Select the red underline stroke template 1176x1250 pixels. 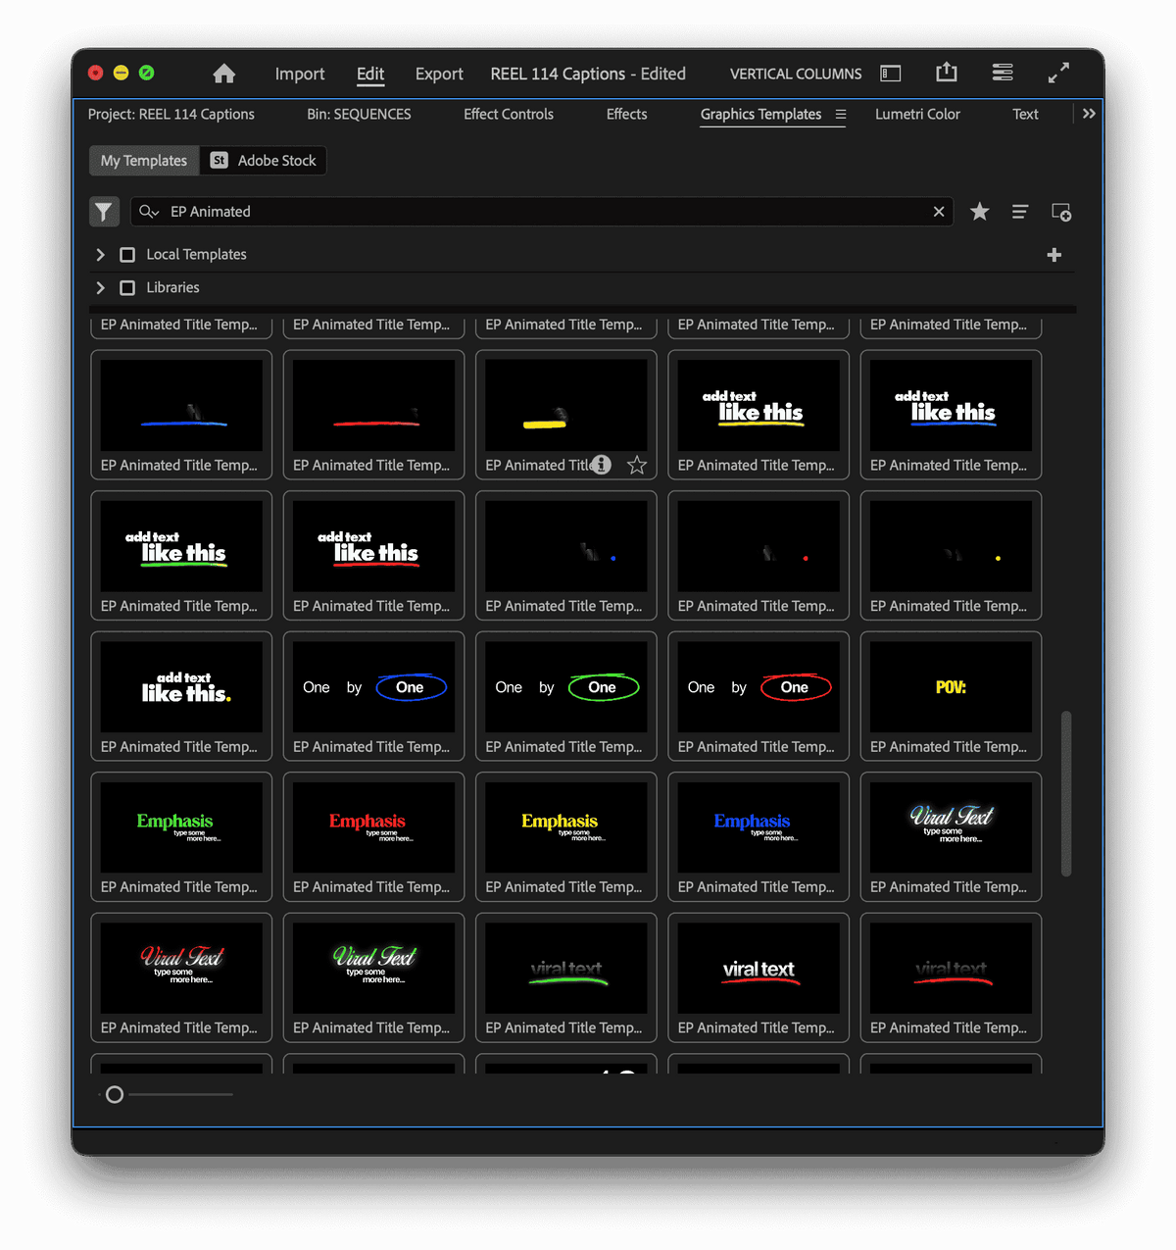click(x=373, y=415)
